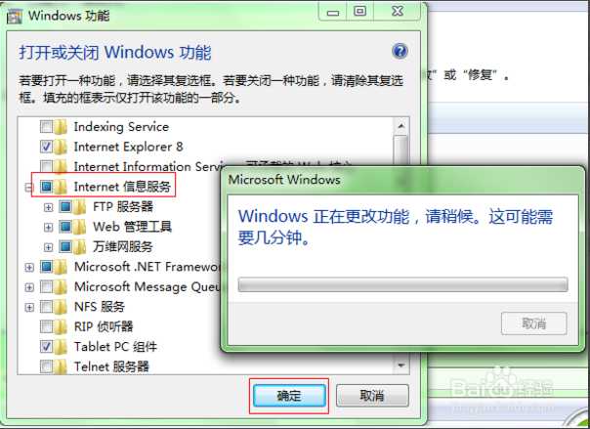
Task: Uncheck the Internet Explorer 8 checkbox
Action: point(46,147)
